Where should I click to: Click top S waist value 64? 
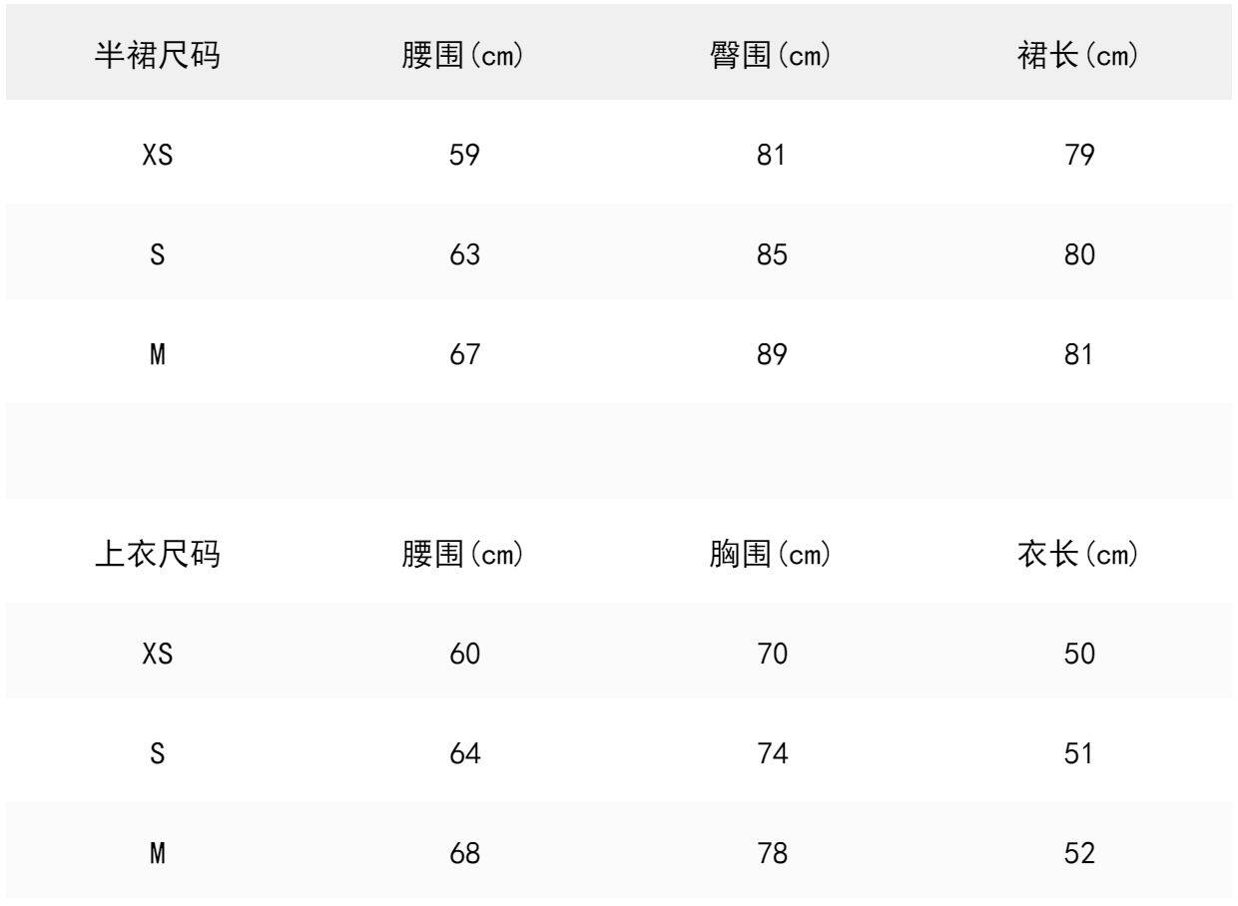464,754
